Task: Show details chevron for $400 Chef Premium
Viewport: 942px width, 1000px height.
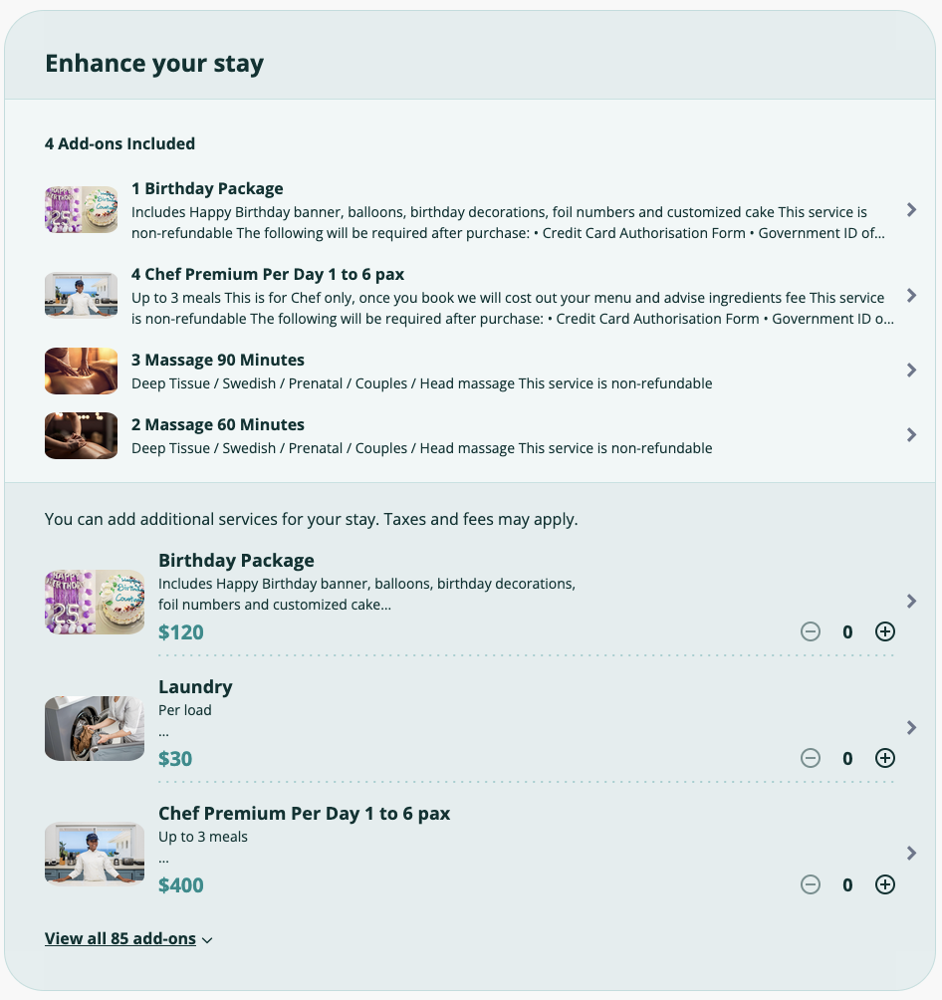Action: point(911,854)
